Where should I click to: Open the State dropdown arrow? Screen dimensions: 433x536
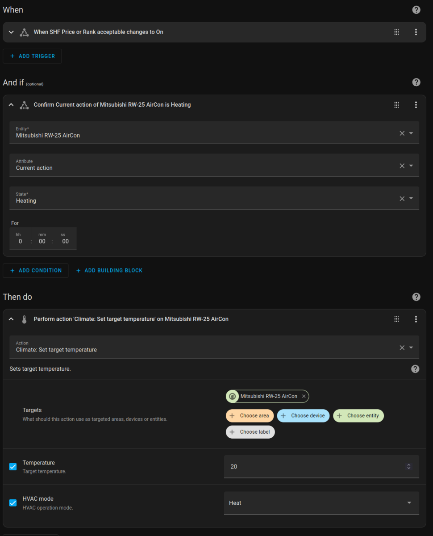pos(411,198)
